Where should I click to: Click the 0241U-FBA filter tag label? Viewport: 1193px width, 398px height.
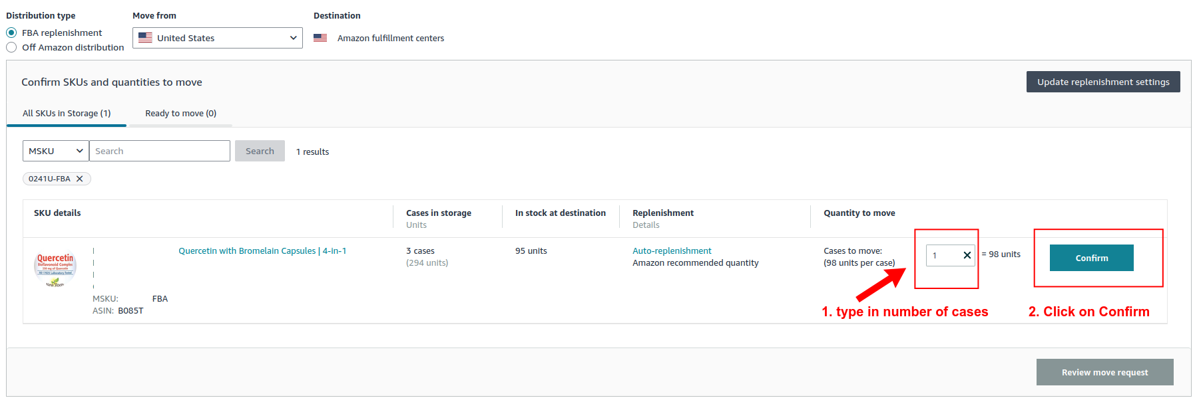49,179
